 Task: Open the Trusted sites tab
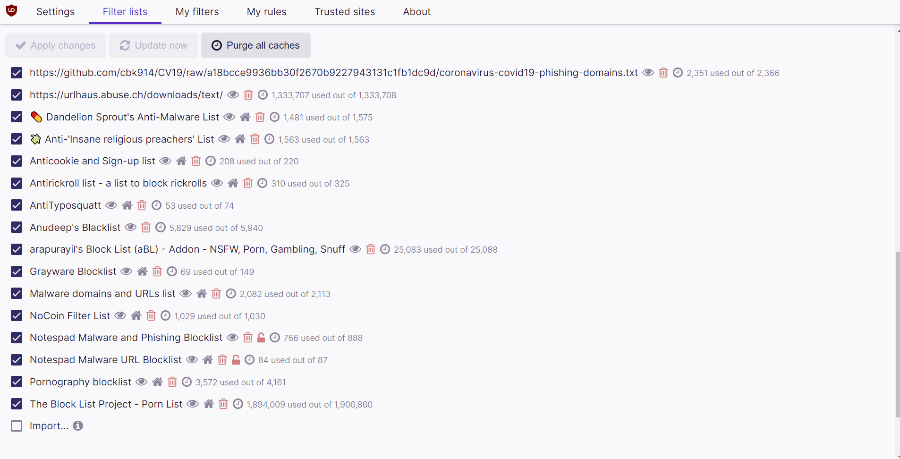click(x=345, y=11)
